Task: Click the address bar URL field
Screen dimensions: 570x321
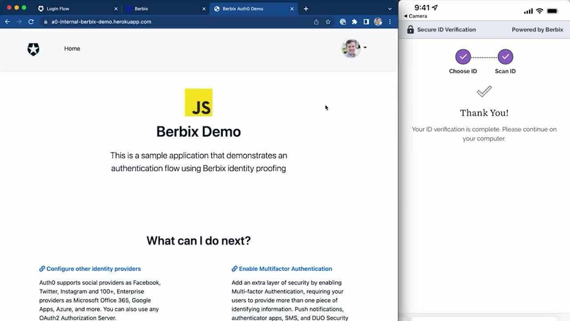Action: tap(178, 22)
